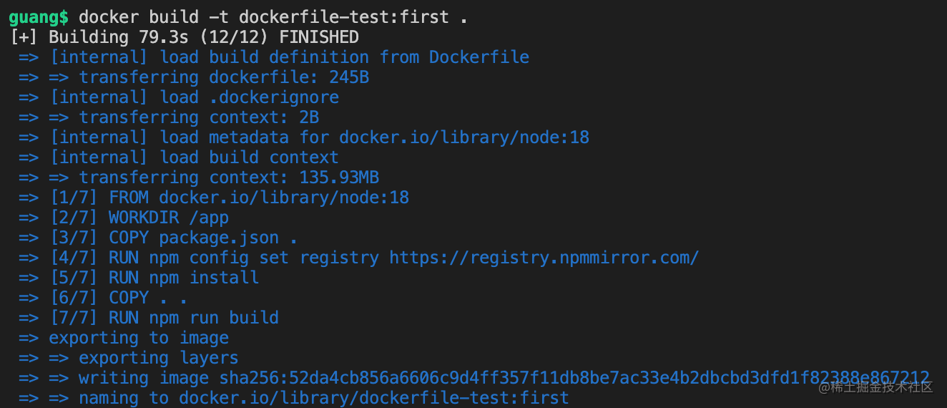Click the docker build command text
947x408 pixels.
tap(273, 17)
